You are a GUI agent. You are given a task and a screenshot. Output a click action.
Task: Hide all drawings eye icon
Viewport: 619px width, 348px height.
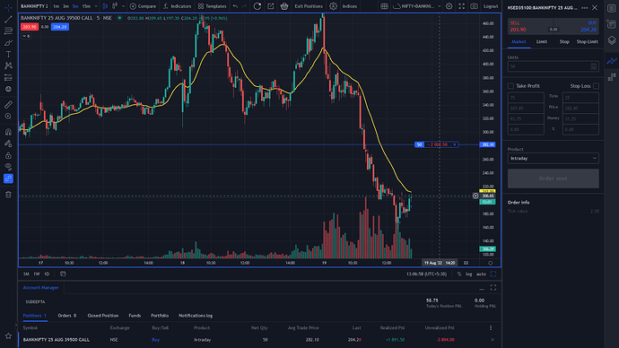click(8, 167)
